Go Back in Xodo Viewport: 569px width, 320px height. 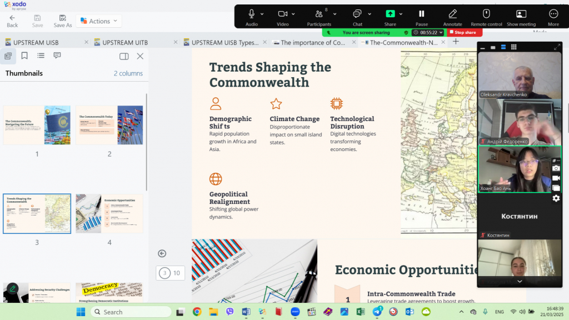(x=12, y=21)
